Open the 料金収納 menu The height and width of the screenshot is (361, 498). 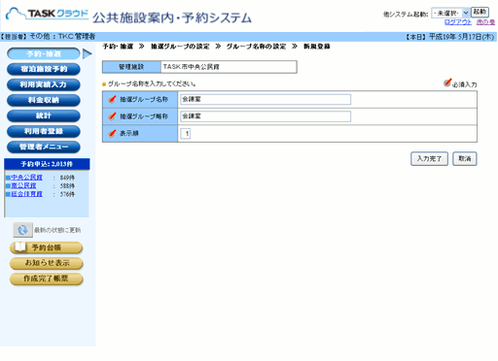[x=44, y=100]
